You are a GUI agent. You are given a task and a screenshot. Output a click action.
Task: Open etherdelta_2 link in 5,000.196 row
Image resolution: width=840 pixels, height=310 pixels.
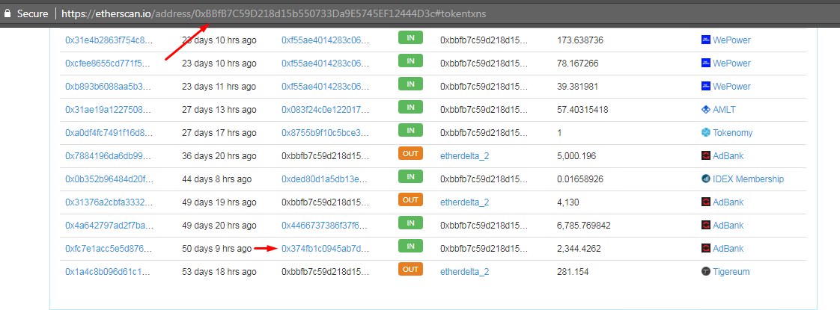pyautogui.click(x=464, y=156)
